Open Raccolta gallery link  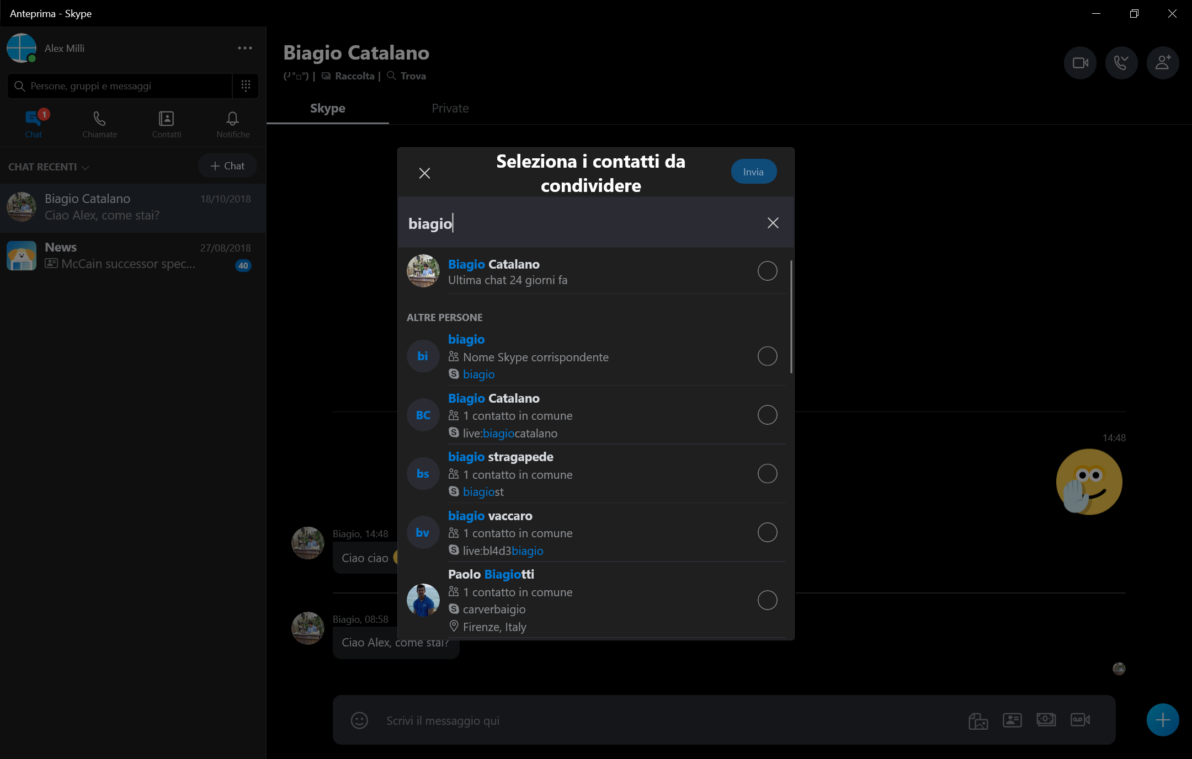(x=349, y=76)
